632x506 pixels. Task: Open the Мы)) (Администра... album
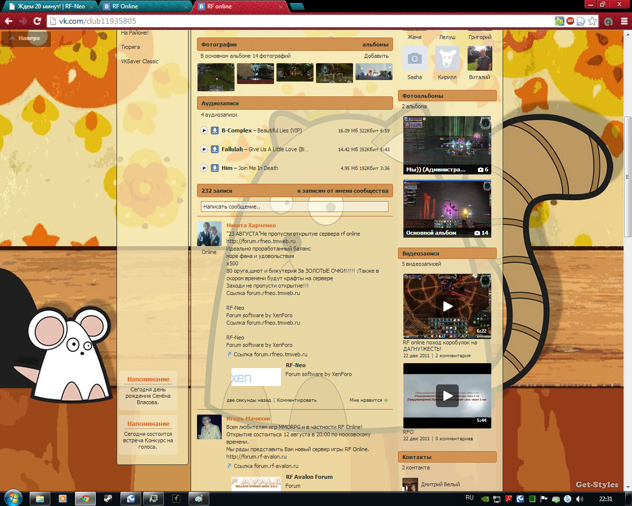click(x=447, y=145)
